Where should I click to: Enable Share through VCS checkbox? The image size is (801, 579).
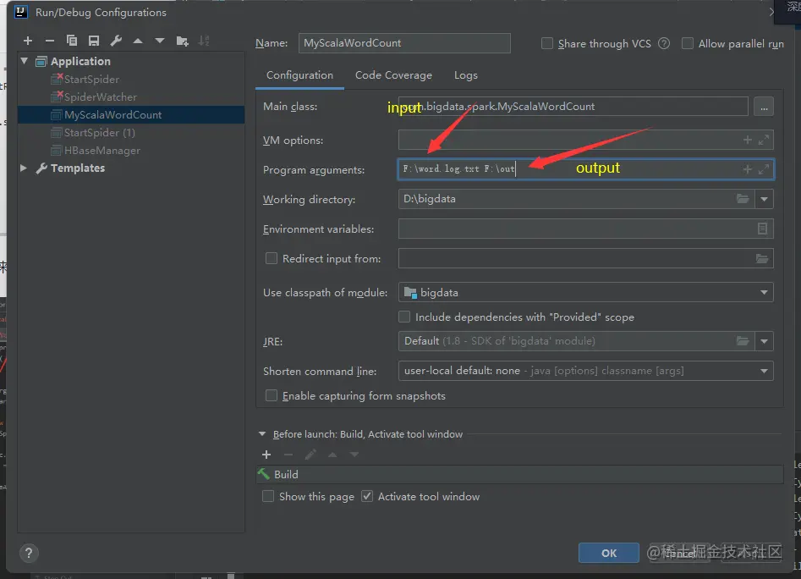tap(547, 43)
